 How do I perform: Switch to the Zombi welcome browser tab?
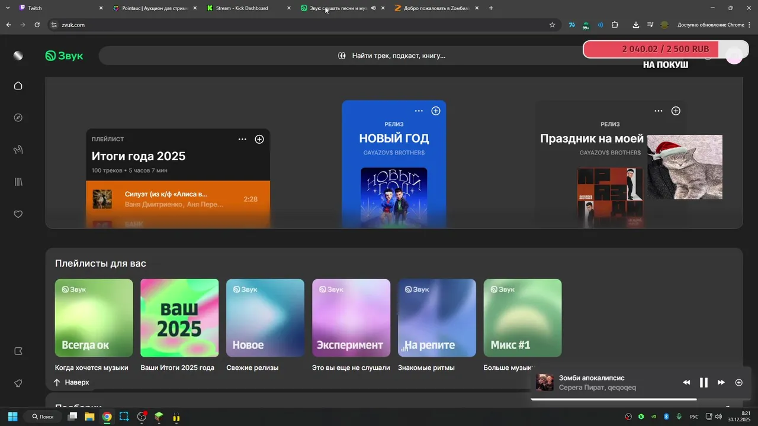(x=436, y=8)
